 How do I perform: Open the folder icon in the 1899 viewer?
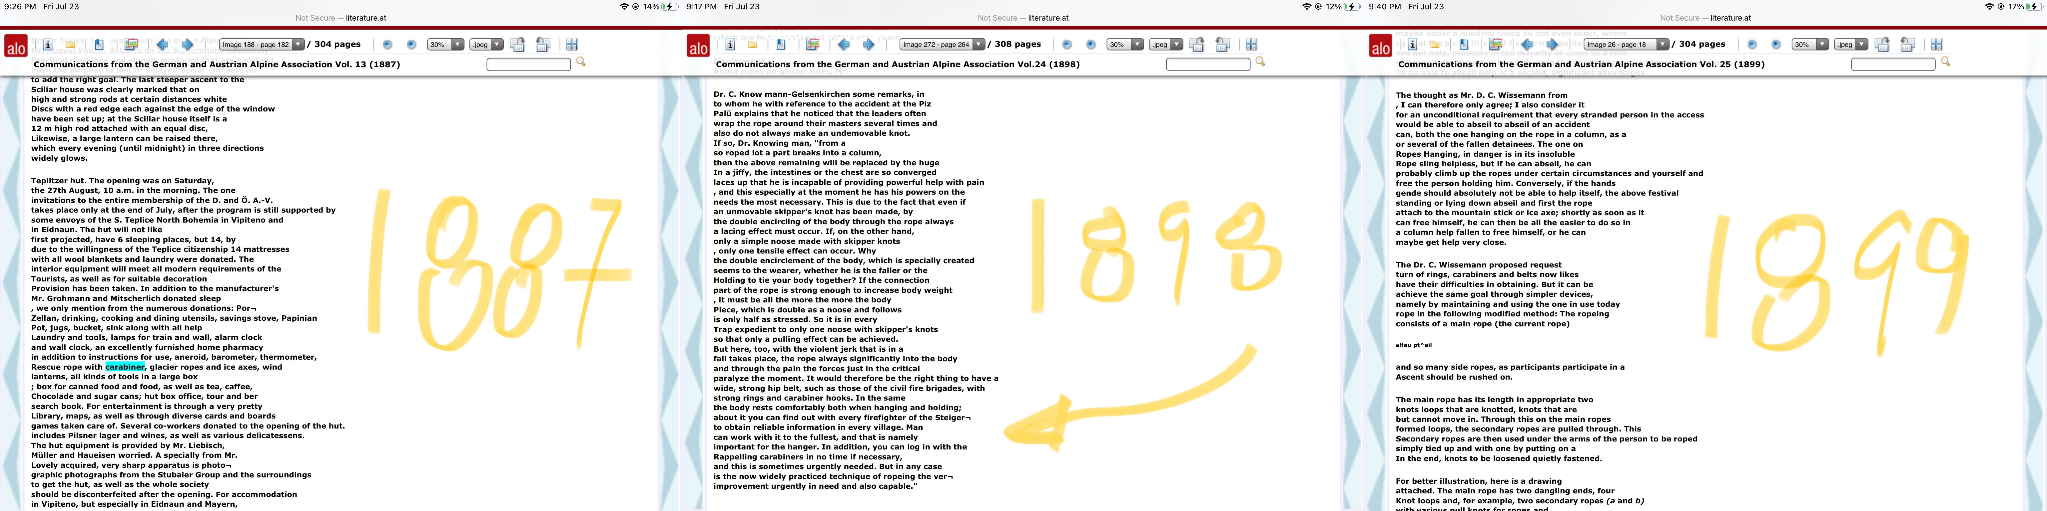point(1435,45)
